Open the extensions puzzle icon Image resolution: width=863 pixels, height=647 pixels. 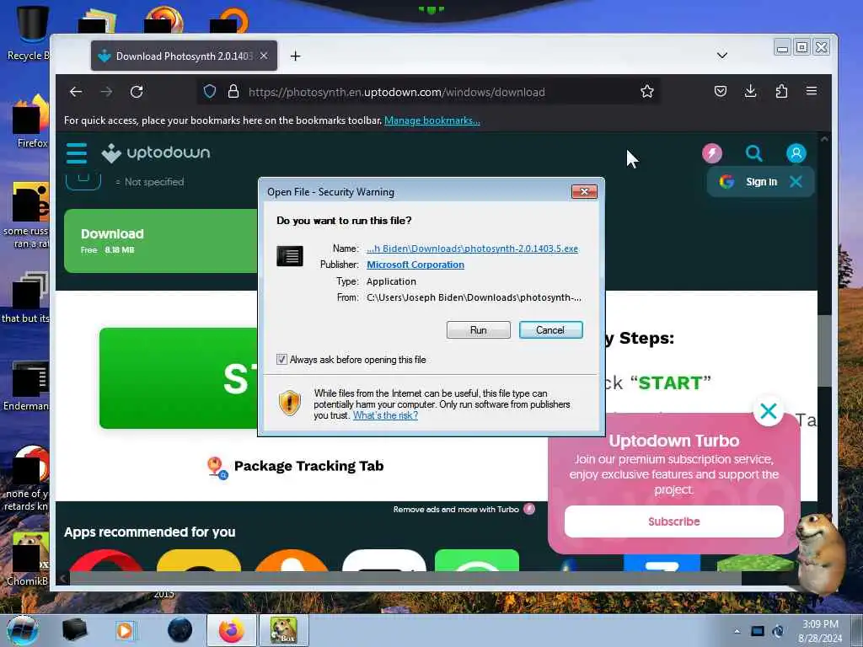click(x=781, y=91)
